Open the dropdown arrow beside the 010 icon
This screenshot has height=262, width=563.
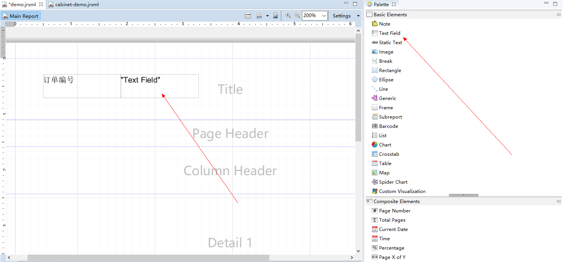(x=267, y=16)
